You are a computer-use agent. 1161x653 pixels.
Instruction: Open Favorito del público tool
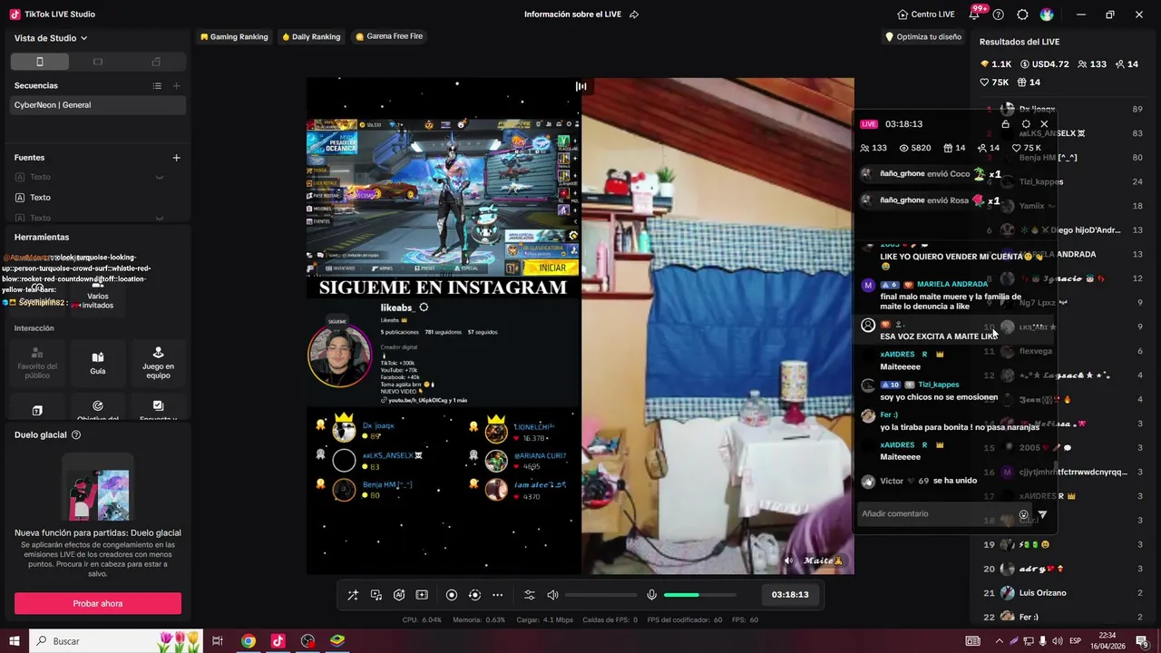pyautogui.click(x=37, y=362)
